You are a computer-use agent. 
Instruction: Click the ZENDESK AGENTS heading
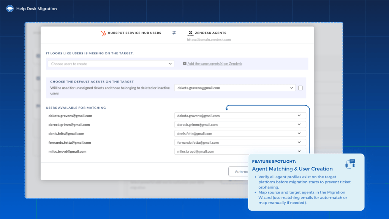click(210, 33)
